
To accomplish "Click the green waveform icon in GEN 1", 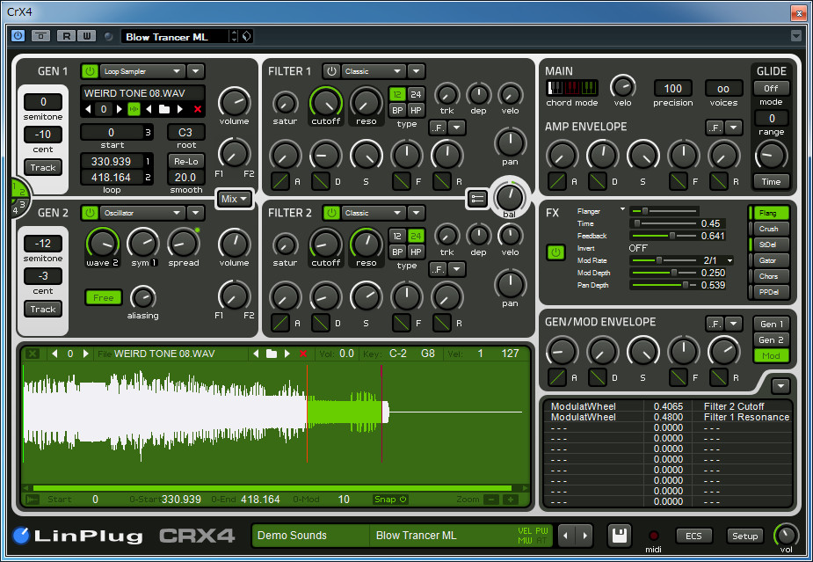I will pyautogui.click(x=134, y=109).
